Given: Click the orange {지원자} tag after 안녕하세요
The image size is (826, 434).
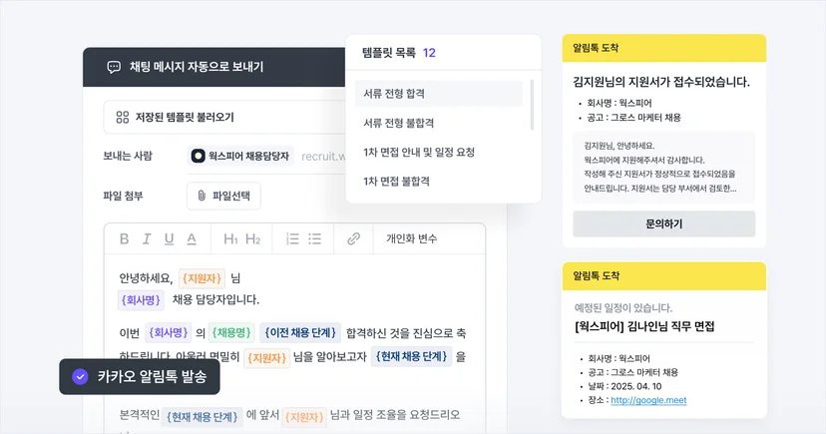Looking at the screenshot, I should [202, 278].
